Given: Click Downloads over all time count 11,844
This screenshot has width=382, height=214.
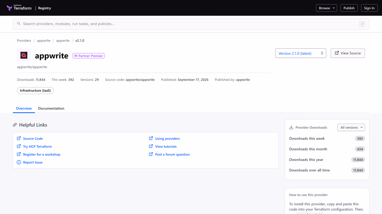Looking at the screenshot, I should coord(358,170).
